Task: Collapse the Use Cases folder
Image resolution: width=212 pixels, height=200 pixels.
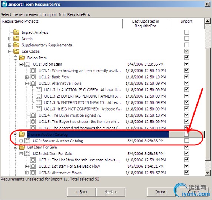Action: tap(10, 52)
